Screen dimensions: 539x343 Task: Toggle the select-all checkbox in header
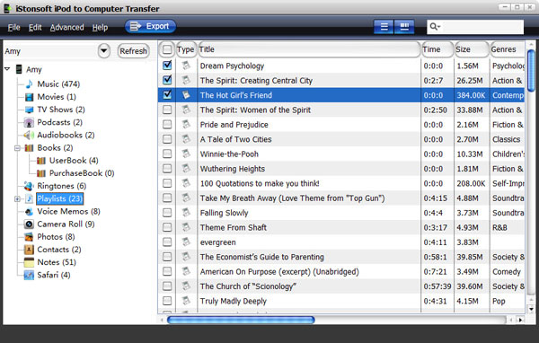coord(167,49)
